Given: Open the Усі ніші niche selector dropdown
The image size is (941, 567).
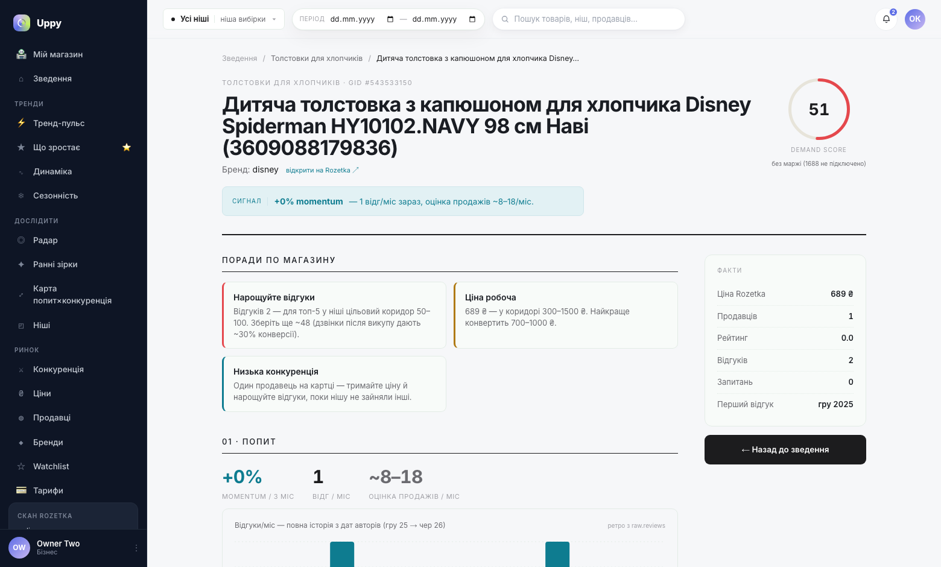Looking at the screenshot, I should (x=223, y=19).
